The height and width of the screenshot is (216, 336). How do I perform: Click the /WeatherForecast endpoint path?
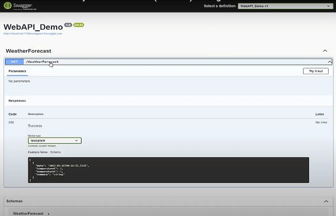click(x=42, y=62)
